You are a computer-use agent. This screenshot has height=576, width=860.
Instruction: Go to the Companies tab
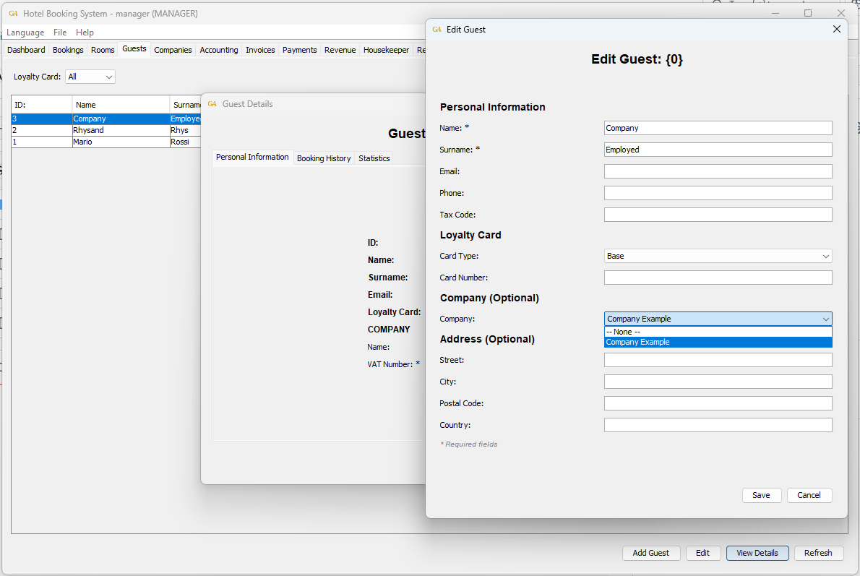[x=173, y=50]
